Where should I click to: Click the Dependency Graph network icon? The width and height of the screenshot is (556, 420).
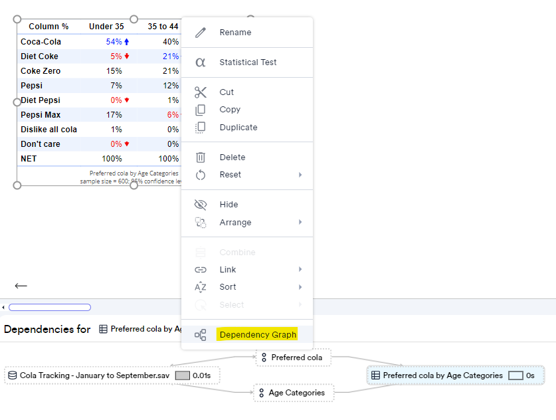click(x=200, y=335)
